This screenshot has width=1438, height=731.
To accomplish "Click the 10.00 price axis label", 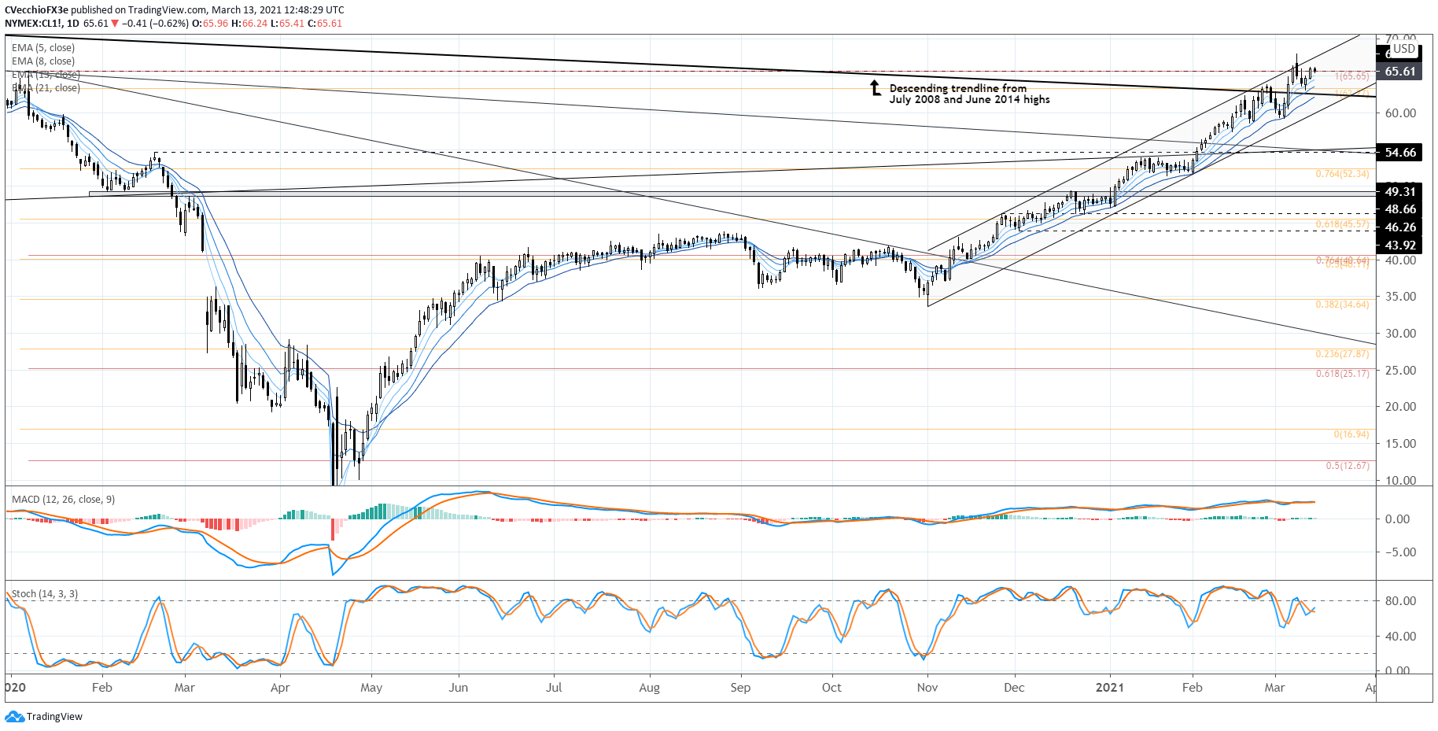I will (1400, 480).
